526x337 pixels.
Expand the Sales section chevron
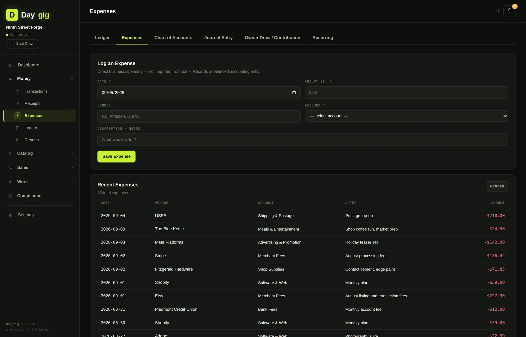coord(72,168)
